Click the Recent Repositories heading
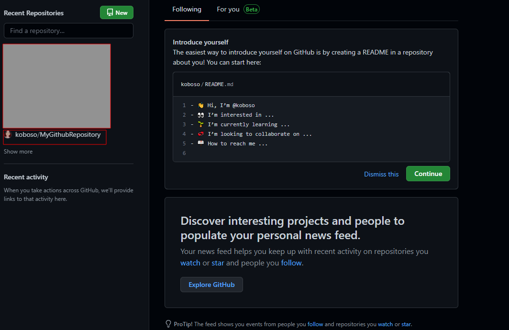Viewport: 509px width, 330px height. 34,13
